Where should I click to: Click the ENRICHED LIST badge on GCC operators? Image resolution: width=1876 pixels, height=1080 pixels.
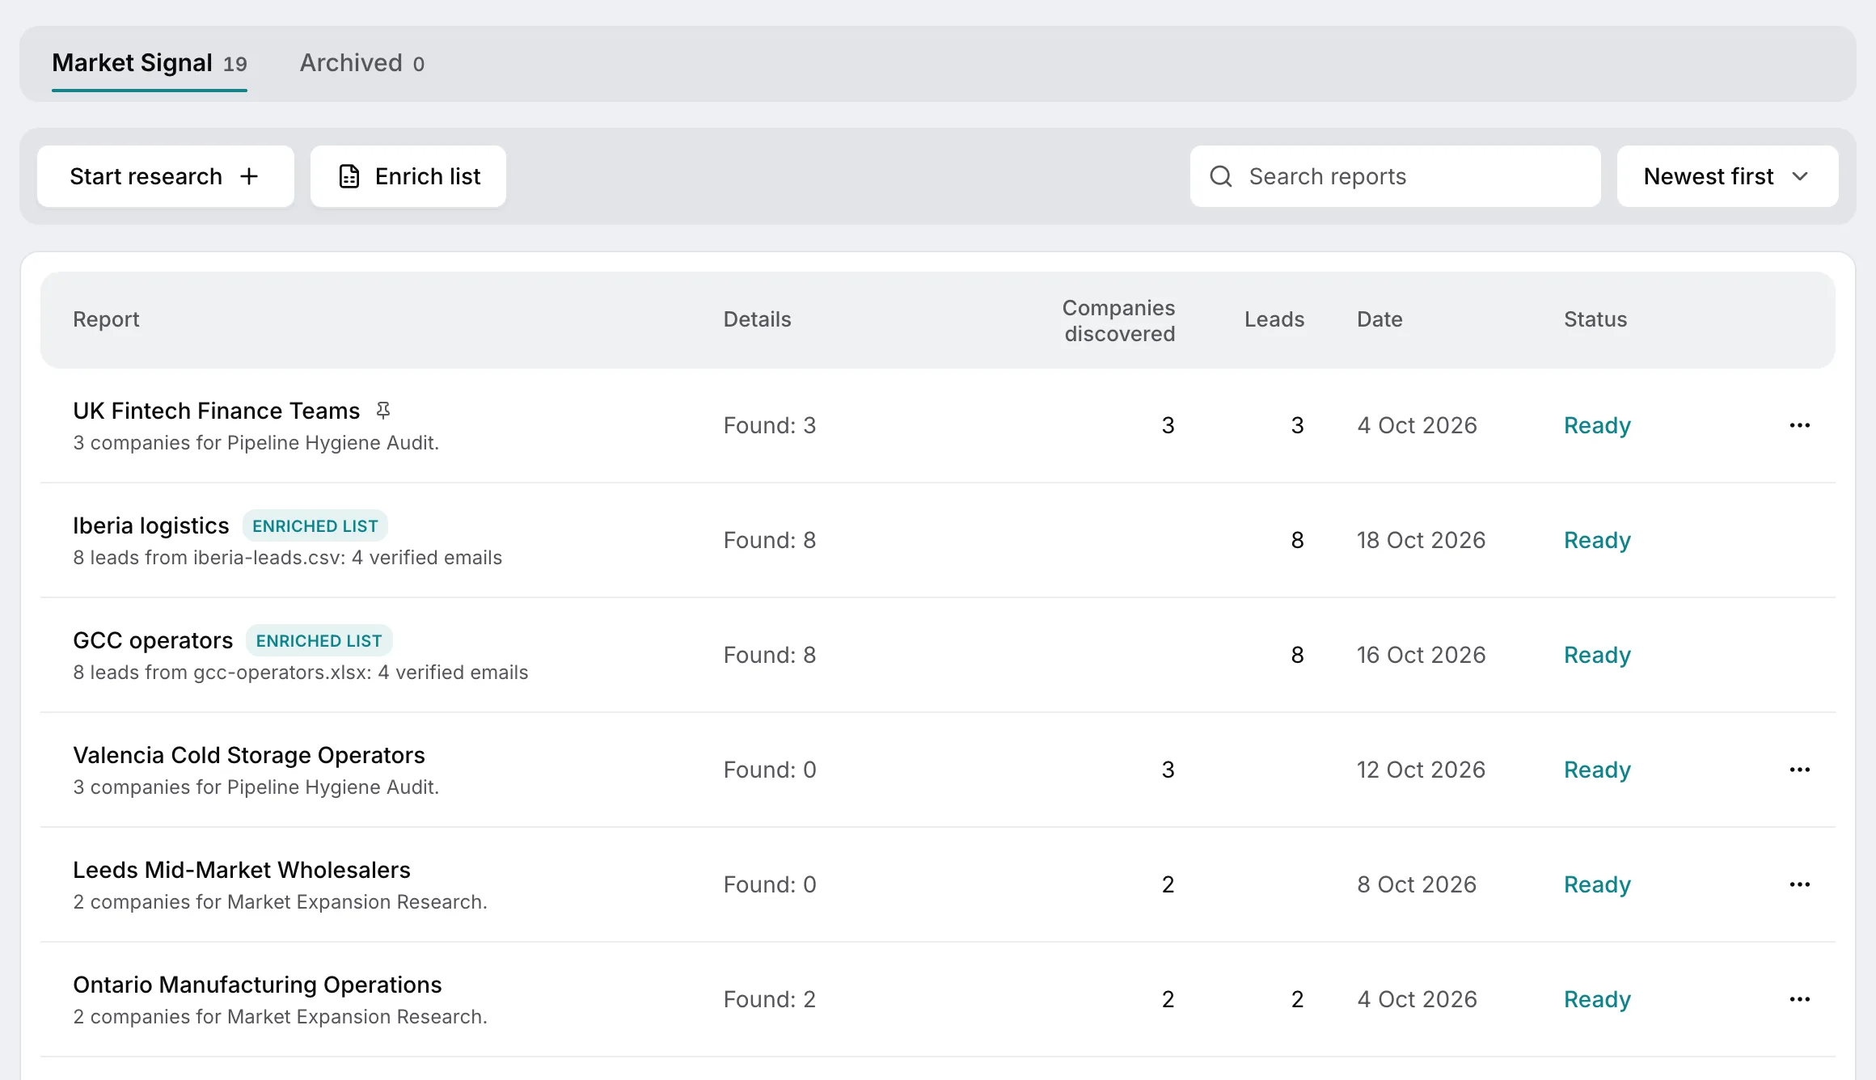[319, 640]
